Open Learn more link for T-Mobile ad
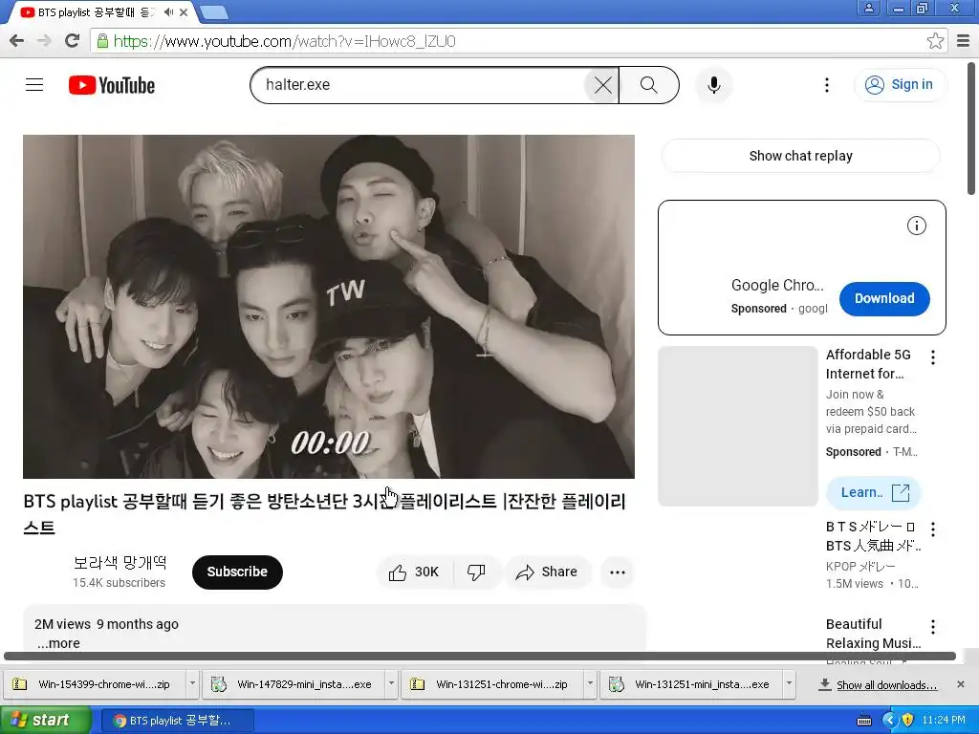979x734 pixels. (x=874, y=492)
